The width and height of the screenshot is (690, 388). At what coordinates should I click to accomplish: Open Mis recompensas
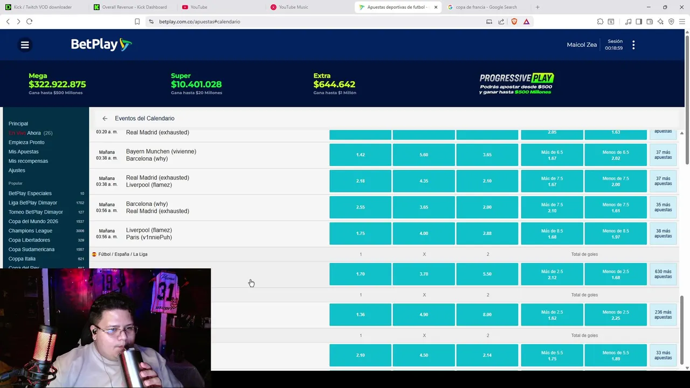pos(28,161)
